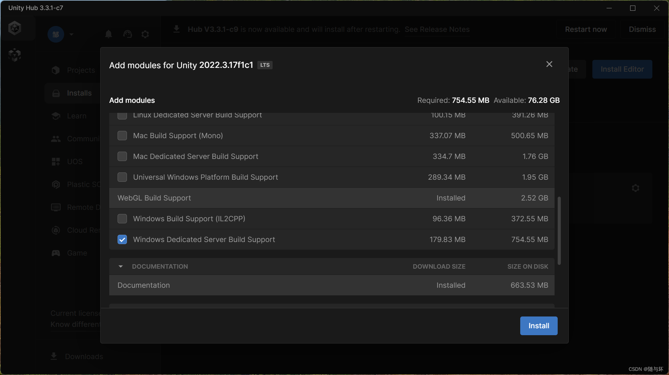
Task: Collapse the Documentation section arrow
Action: pyautogui.click(x=121, y=266)
